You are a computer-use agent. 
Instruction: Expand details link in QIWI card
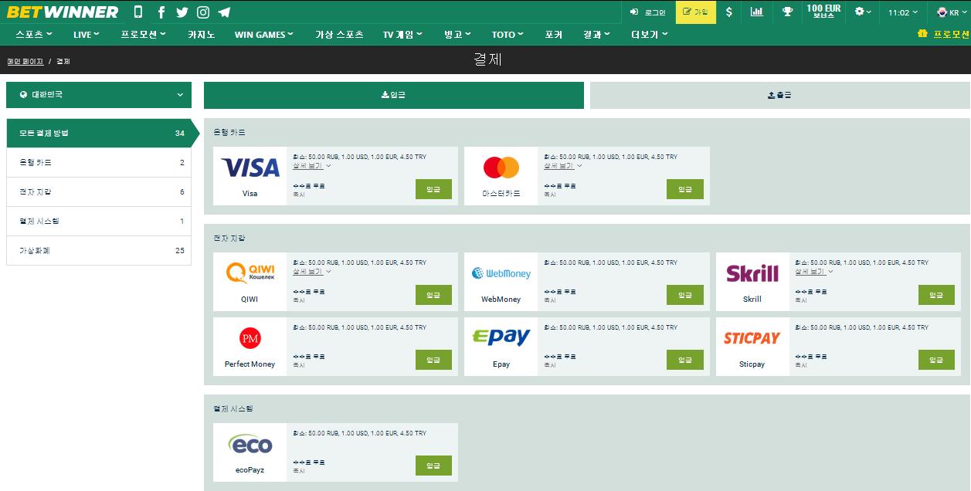(x=311, y=272)
